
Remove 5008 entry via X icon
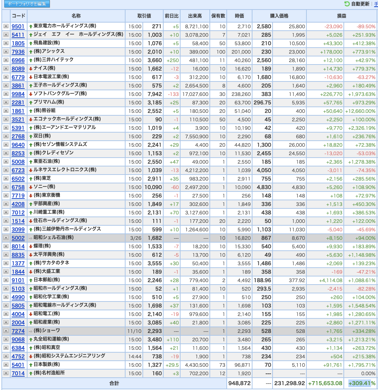click(x=6, y=162)
